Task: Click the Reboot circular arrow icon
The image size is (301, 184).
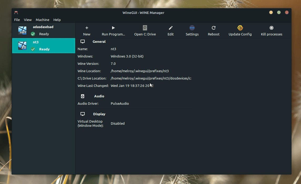Action: (x=214, y=28)
